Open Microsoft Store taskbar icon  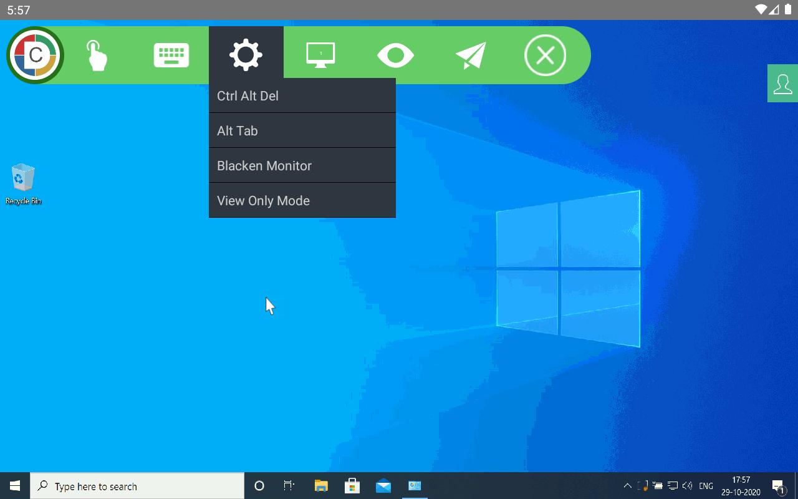[352, 486]
